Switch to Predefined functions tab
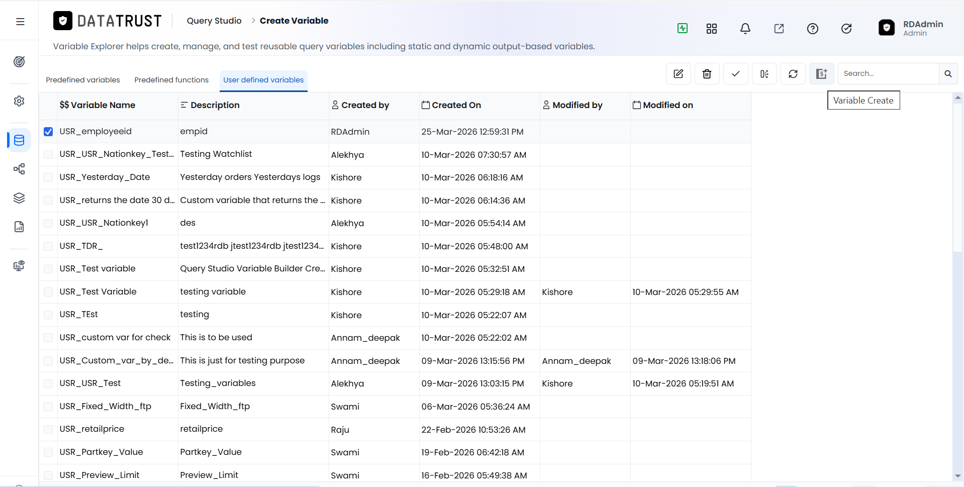964x487 pixels. (x=171, y=80)
